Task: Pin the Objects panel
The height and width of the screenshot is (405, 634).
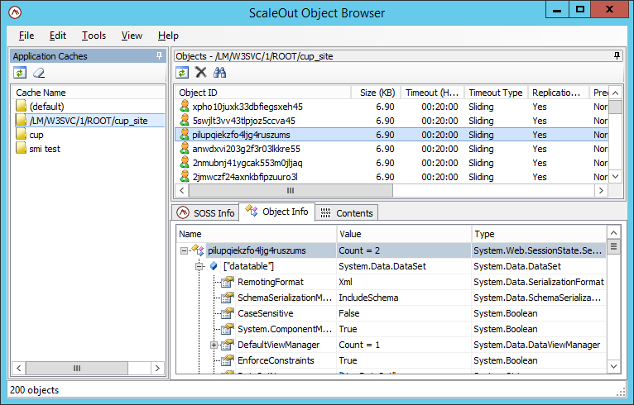Action: 617,55
